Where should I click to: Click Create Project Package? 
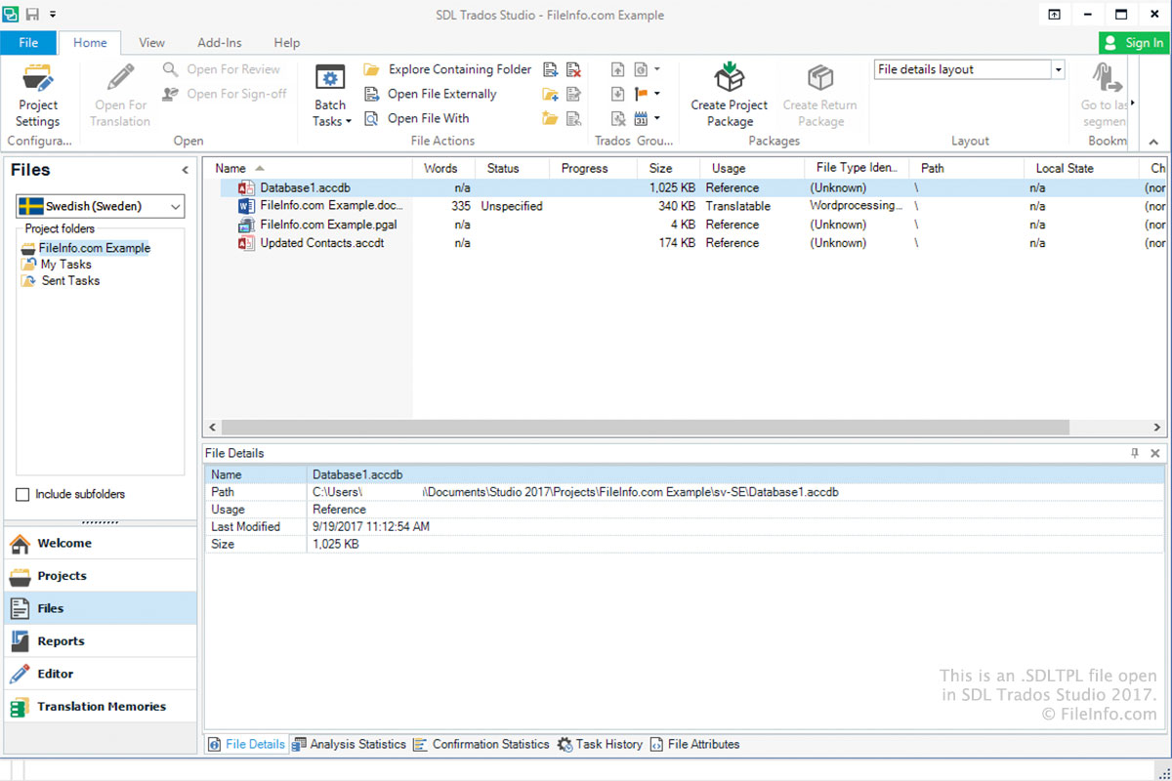[730, 95]
